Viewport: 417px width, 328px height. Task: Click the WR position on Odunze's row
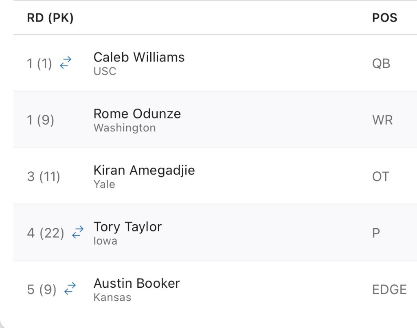[382, 120]
